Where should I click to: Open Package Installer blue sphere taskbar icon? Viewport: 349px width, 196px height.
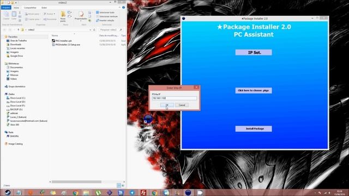pyautogui.click(x=188, y=192)
